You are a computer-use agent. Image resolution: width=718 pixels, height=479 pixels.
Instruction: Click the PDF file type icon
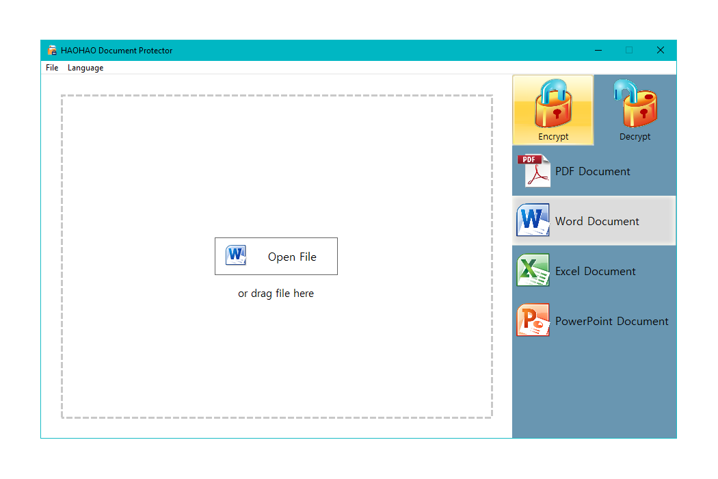(x=533, y=171)
